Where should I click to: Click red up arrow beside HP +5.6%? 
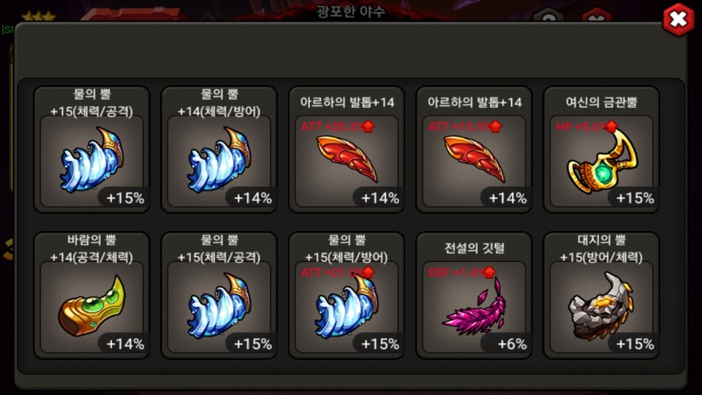click(611, 127)
